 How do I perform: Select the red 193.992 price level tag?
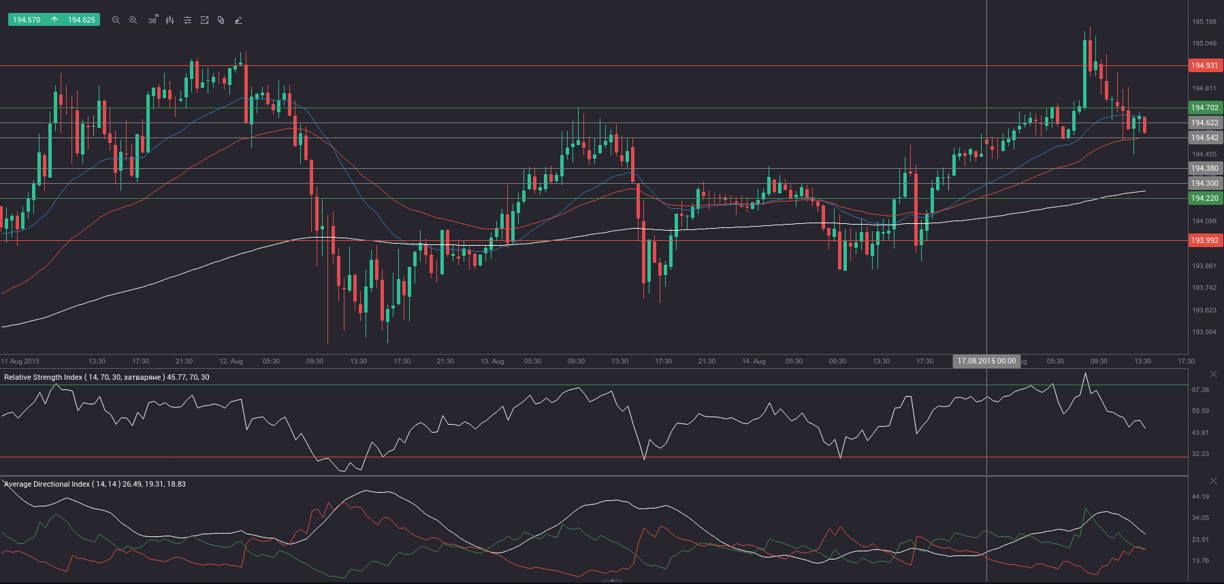pos(1205,240)
